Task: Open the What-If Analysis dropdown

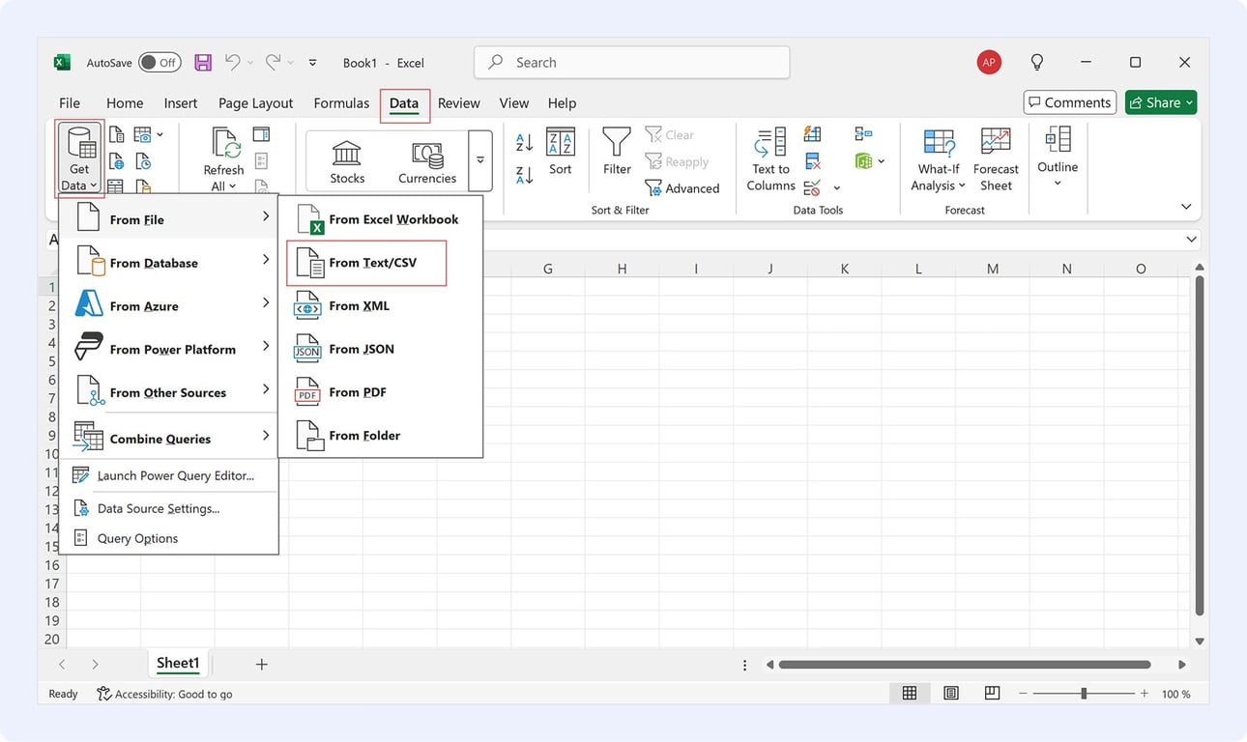Action: (x=939, y=158)
